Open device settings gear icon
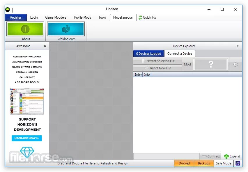This screenshot has width=248, height=172. [x=236, y=64]
